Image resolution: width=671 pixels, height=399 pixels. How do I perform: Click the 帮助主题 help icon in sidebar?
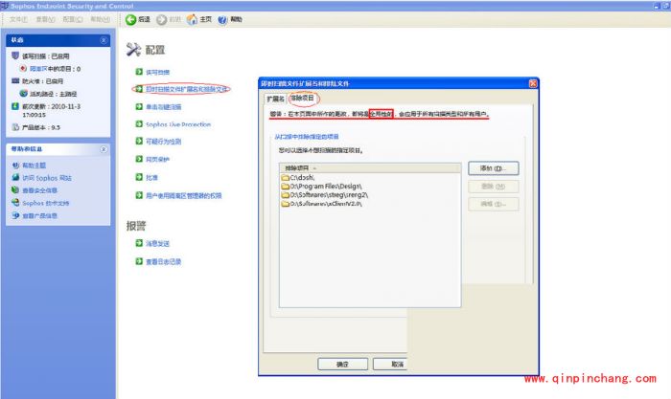[x=14, y=166]
